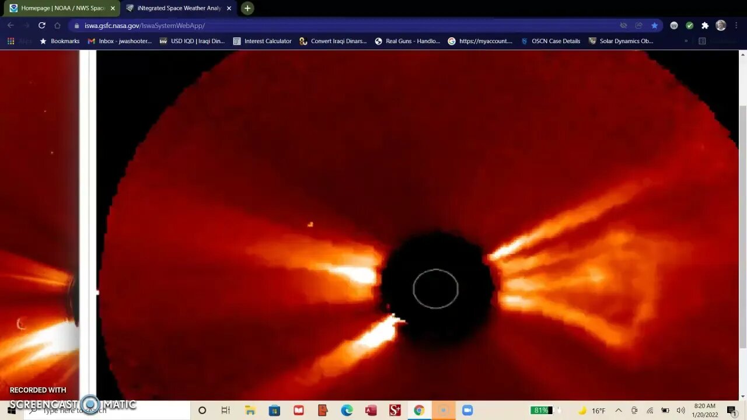Open the weather widget showing 16°F

(592, 411)
